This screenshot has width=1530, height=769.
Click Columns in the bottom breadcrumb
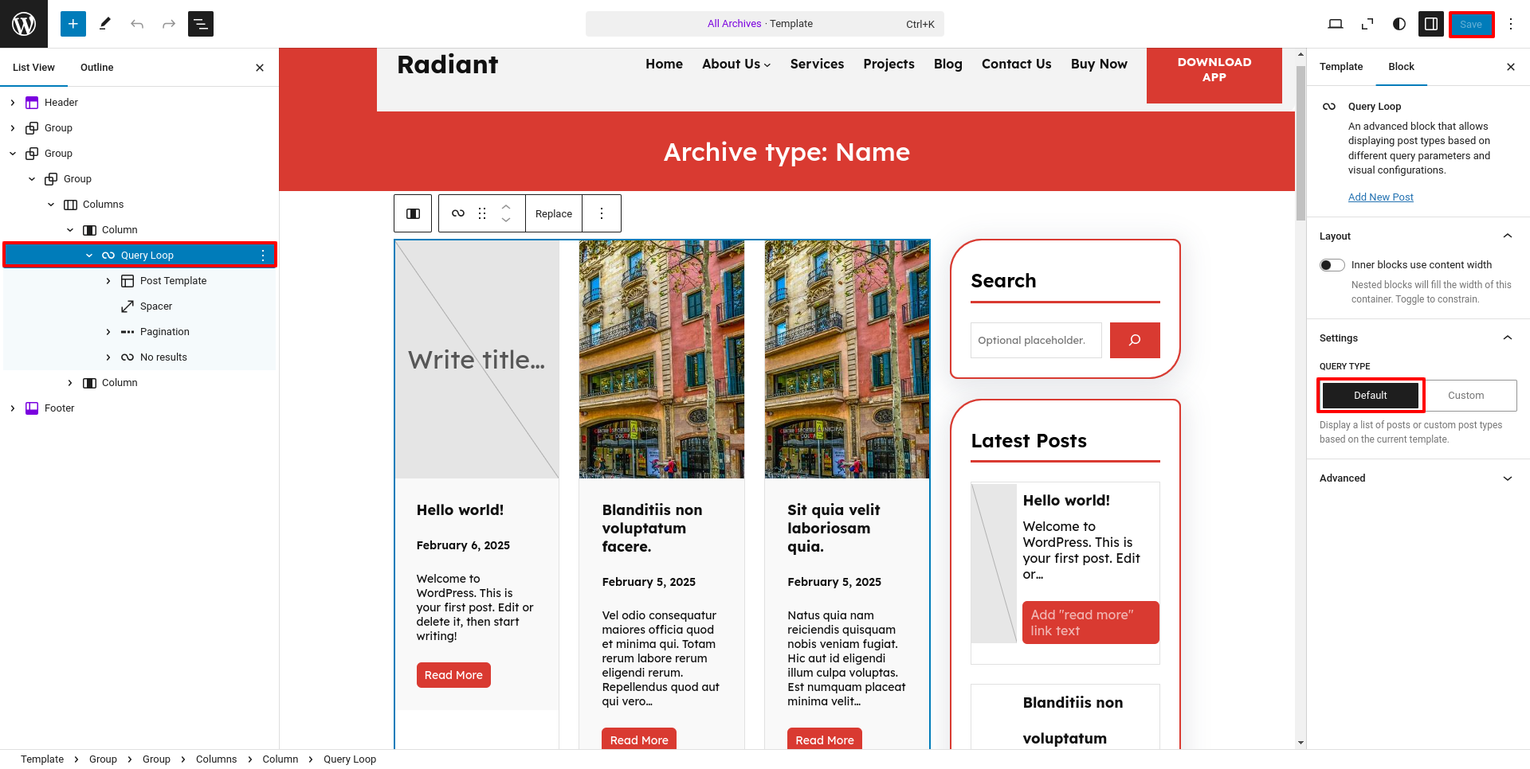pyautogui.click(x=217, y=759)
